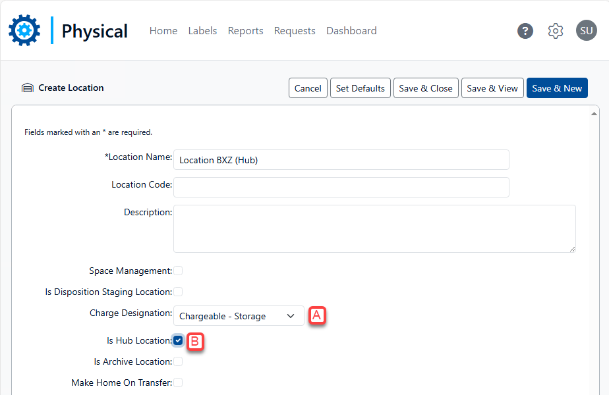Open the Requests menu item
Screen dimensions: 609x395
click(x=295, y=31)
